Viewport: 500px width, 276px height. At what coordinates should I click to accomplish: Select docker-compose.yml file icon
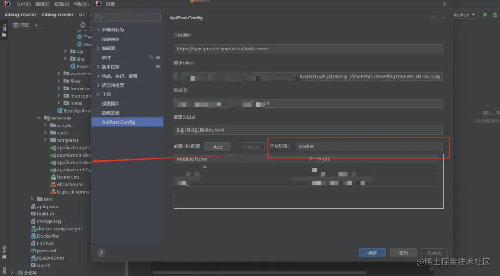[x=33, y=229]
